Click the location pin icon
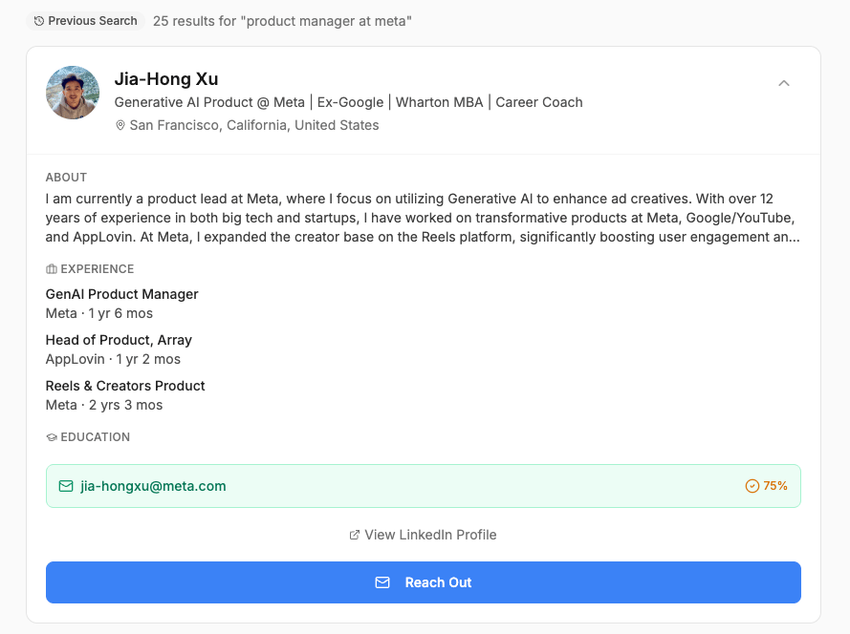850x634 pixels. point(120,126)
